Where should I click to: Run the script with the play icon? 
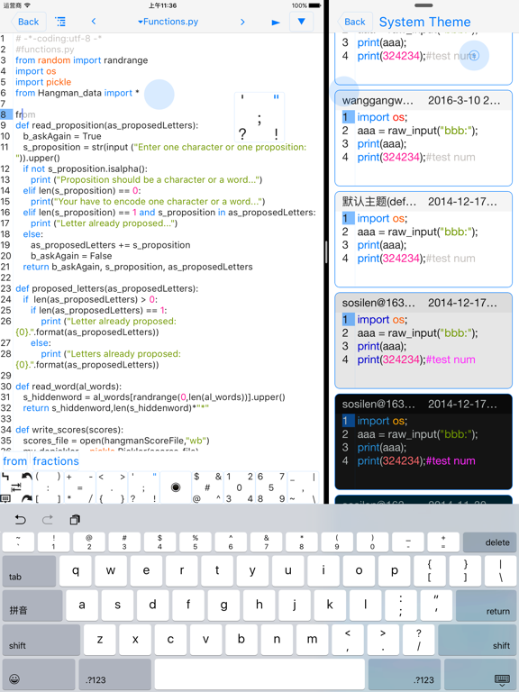276,22
